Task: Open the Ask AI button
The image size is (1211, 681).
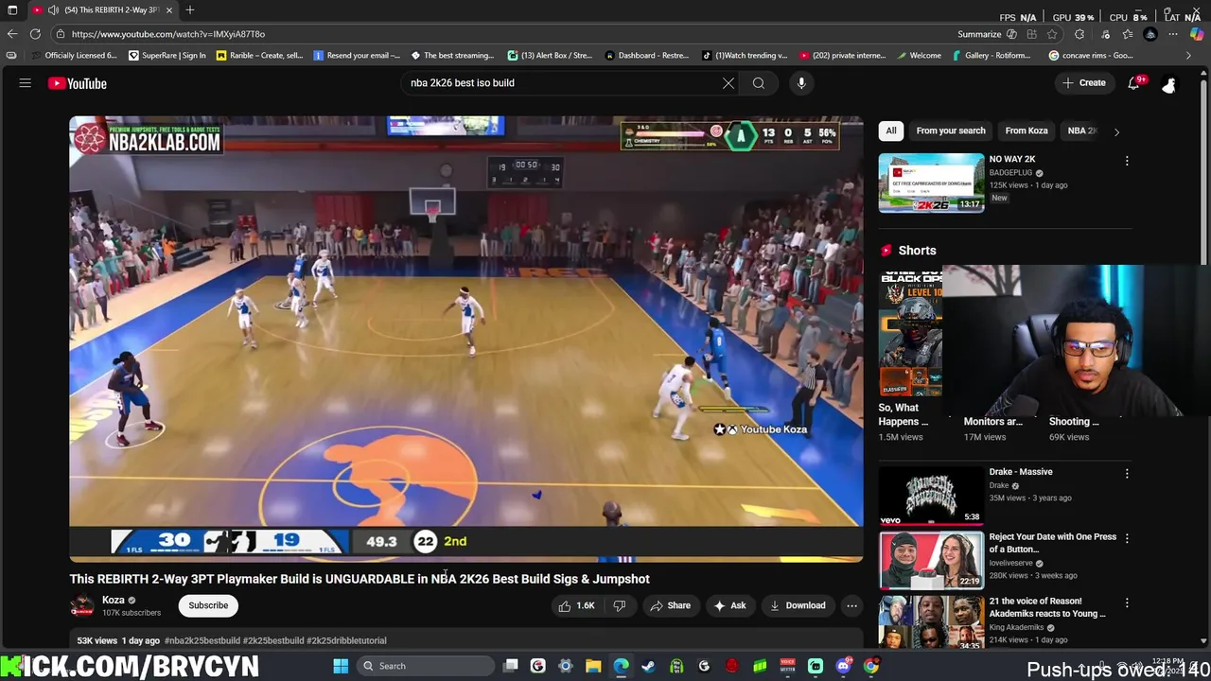Action: (729, 605)
